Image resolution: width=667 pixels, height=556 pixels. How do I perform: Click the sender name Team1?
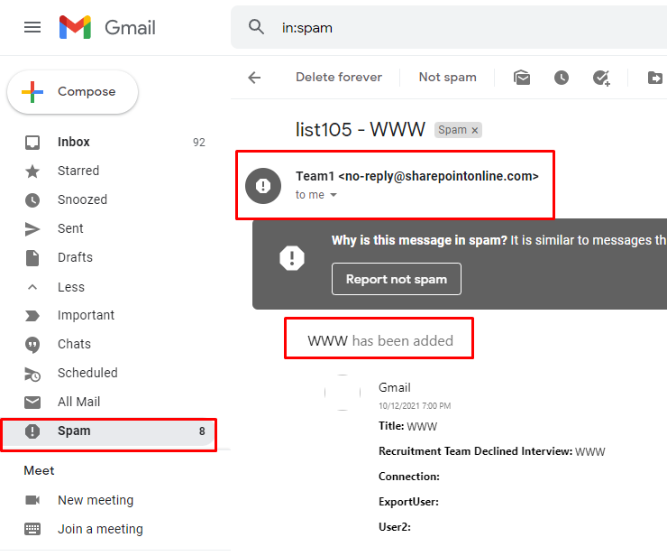pyautogui.click(x=315, y=176)
